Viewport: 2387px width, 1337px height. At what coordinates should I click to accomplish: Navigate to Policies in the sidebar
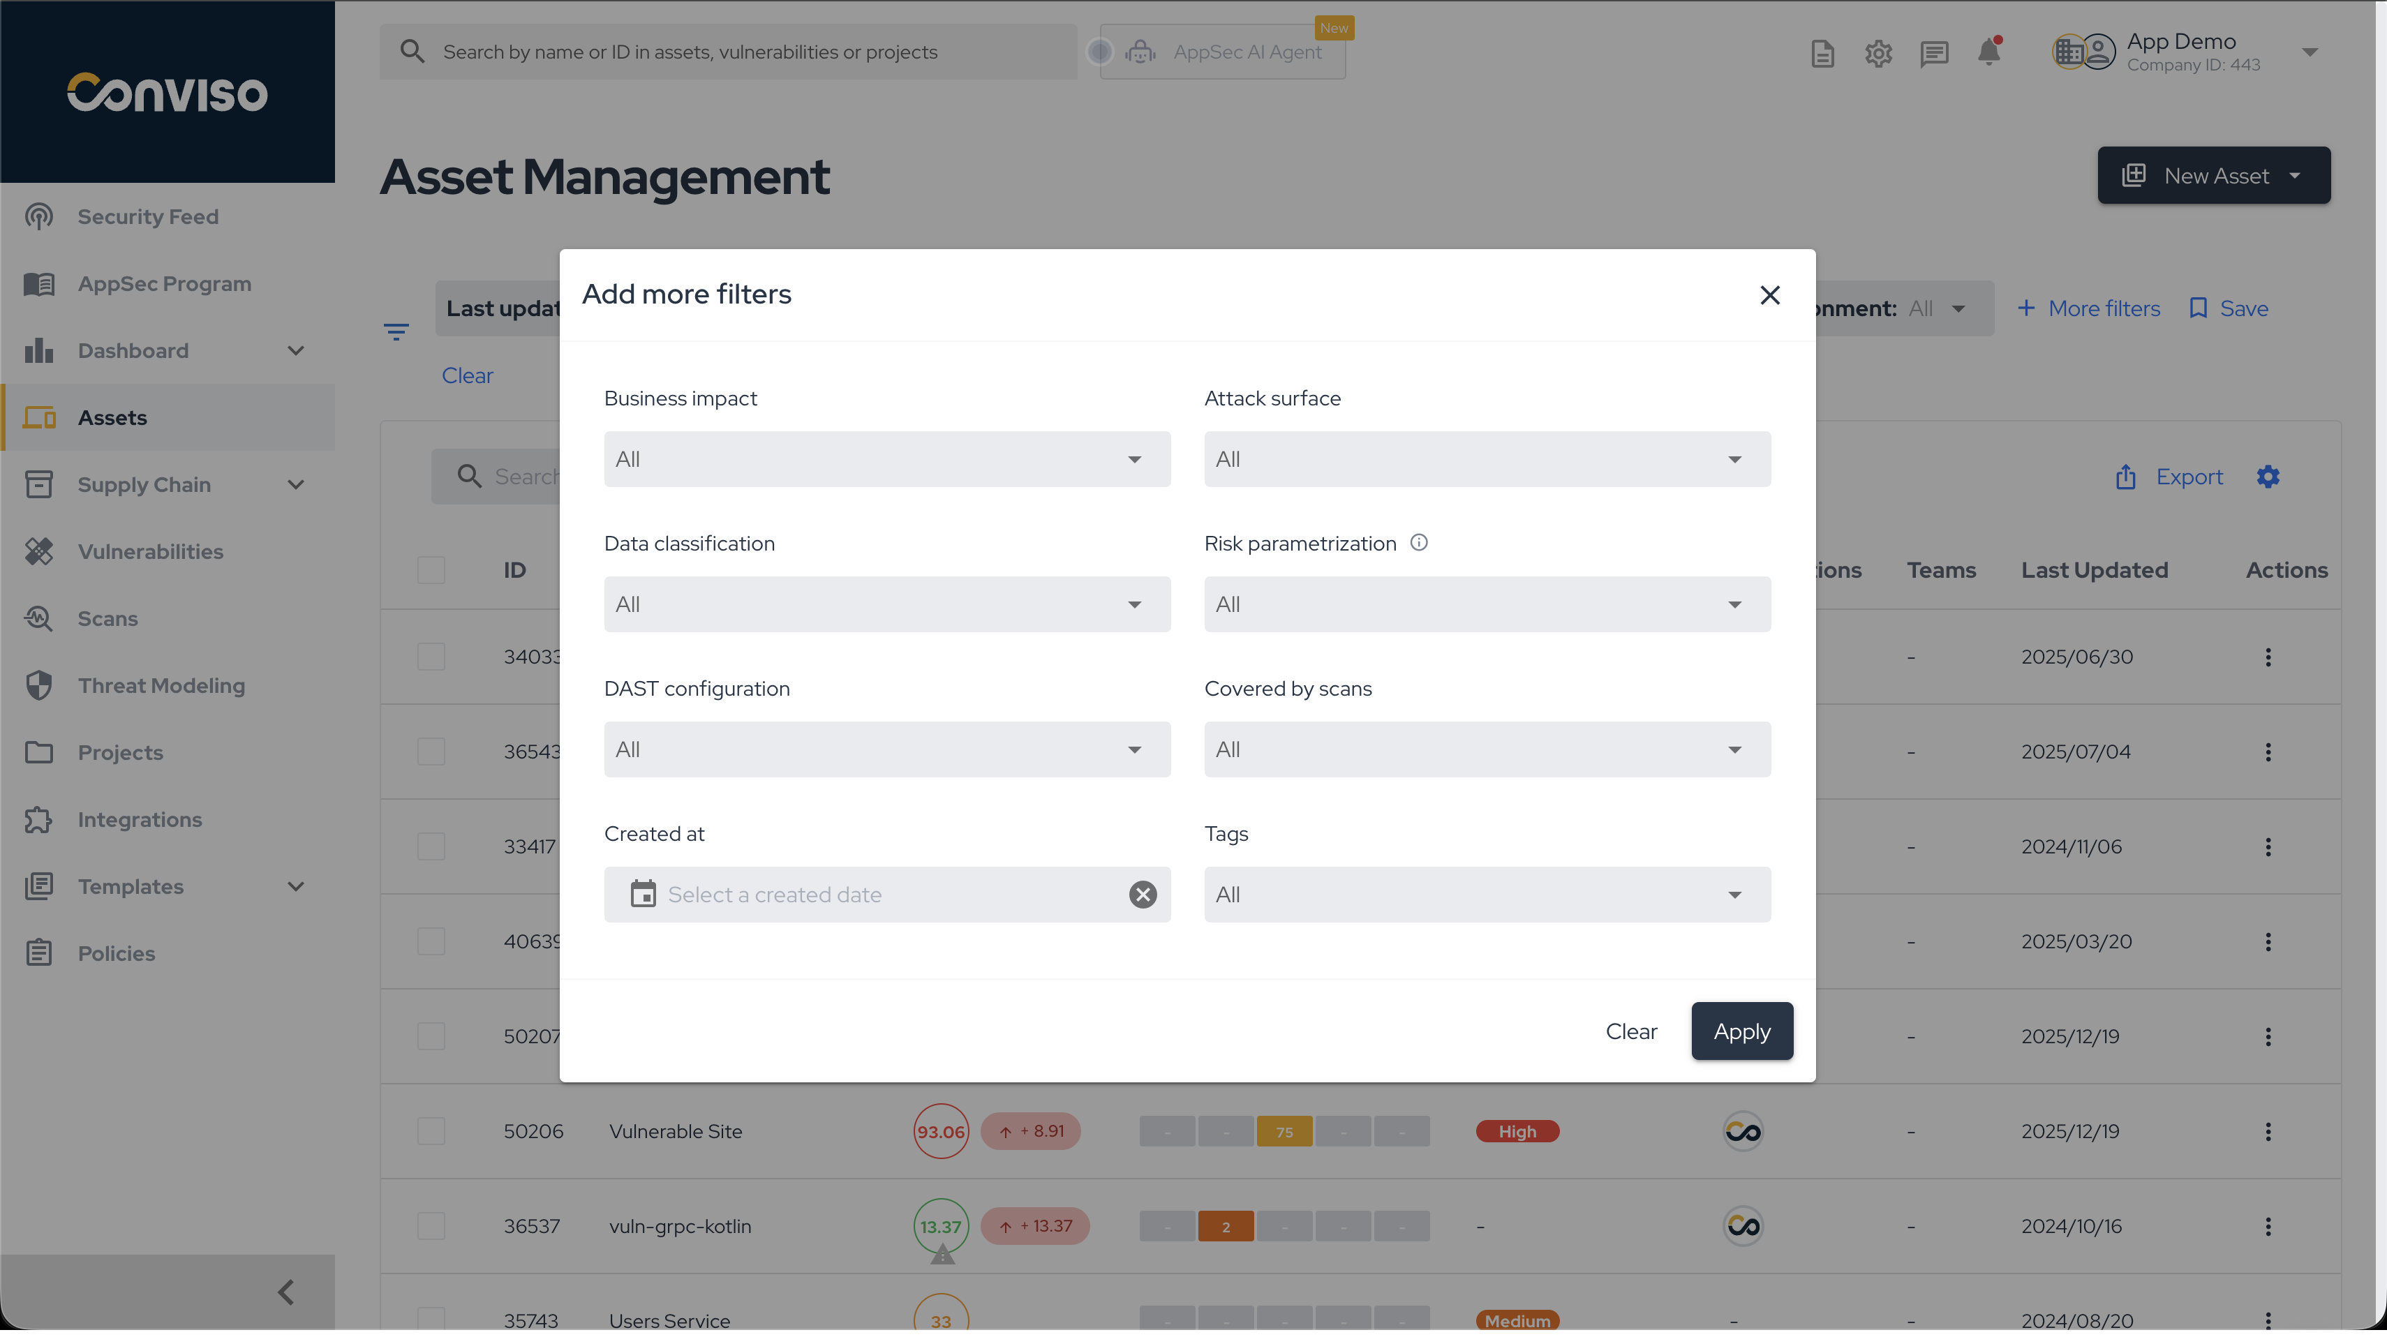pos(117,953)
